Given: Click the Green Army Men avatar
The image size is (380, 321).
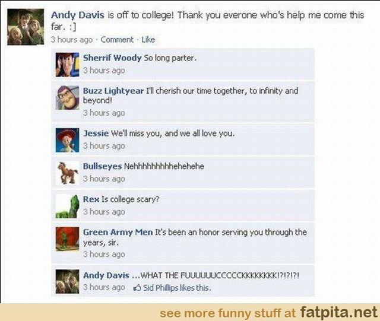Looking at the screenshot, I should pos(67,239).
